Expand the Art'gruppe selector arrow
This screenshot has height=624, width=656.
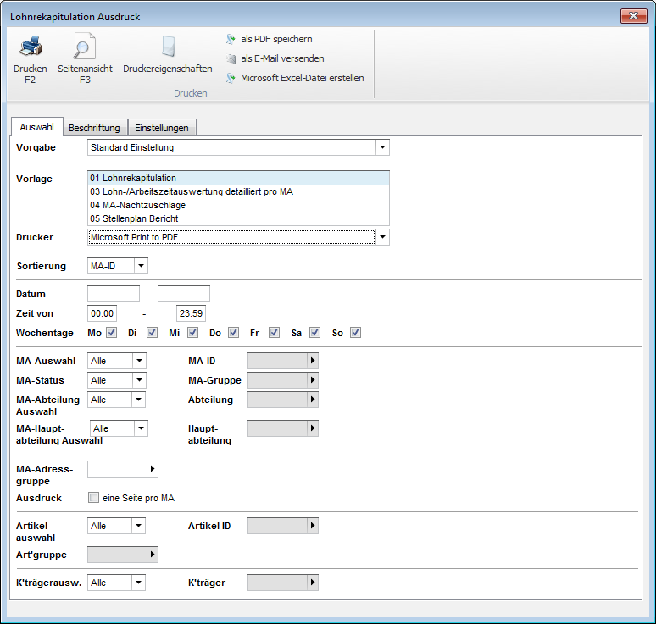(153, 555)
